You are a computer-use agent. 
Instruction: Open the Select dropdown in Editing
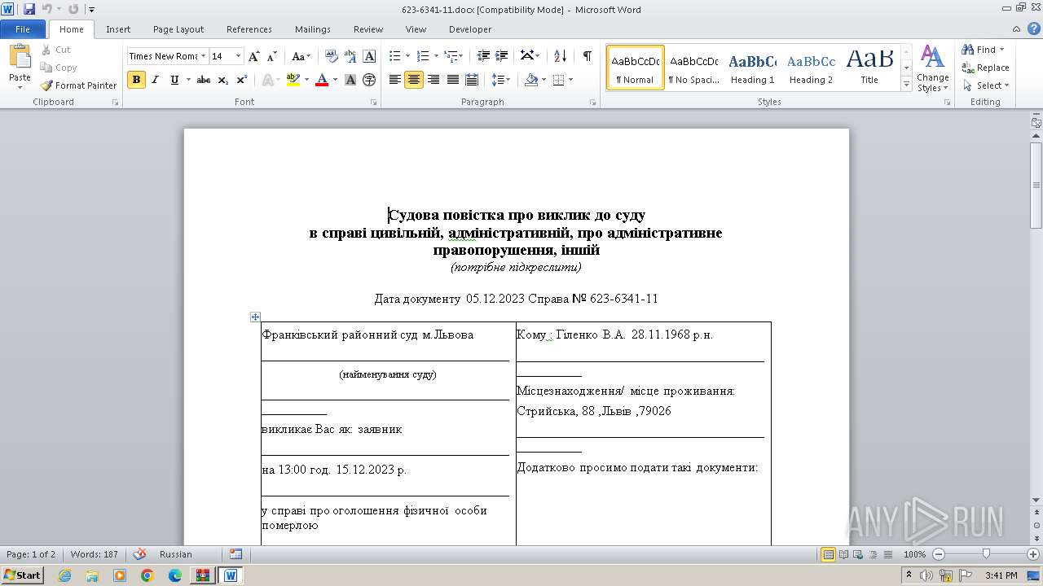pos(986,85)
